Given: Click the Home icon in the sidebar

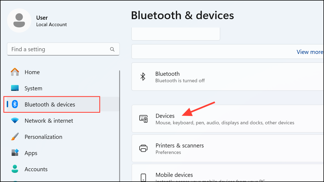Looking at the screenshot, I should [15, 72].
